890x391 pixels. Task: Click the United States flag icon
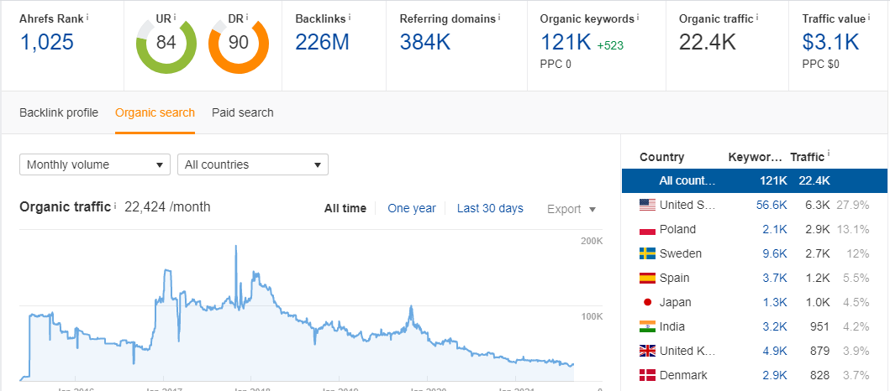[x=647, y=205]
